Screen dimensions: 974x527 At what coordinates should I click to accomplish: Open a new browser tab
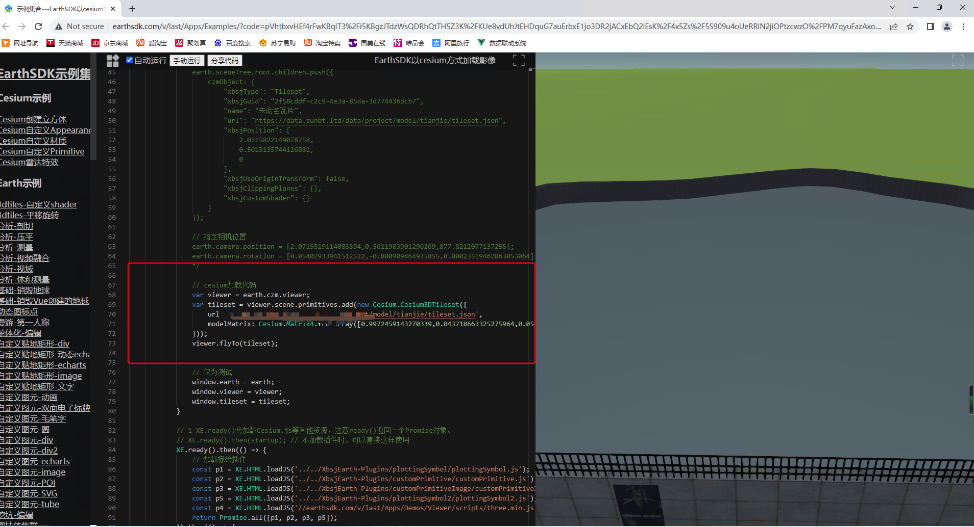132,9
